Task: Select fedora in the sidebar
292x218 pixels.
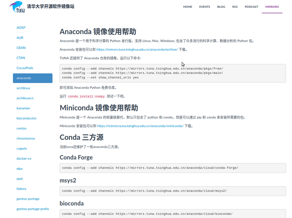Action: [21, 189]
